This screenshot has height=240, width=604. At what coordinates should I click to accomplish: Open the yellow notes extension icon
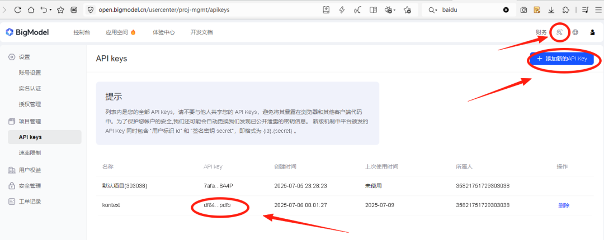click(536, 10)
